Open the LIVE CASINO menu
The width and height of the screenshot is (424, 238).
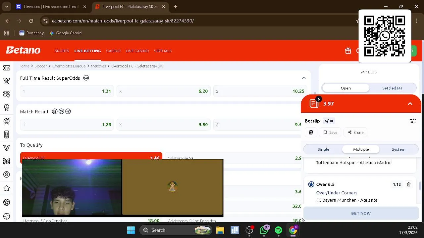click(137, 51)
